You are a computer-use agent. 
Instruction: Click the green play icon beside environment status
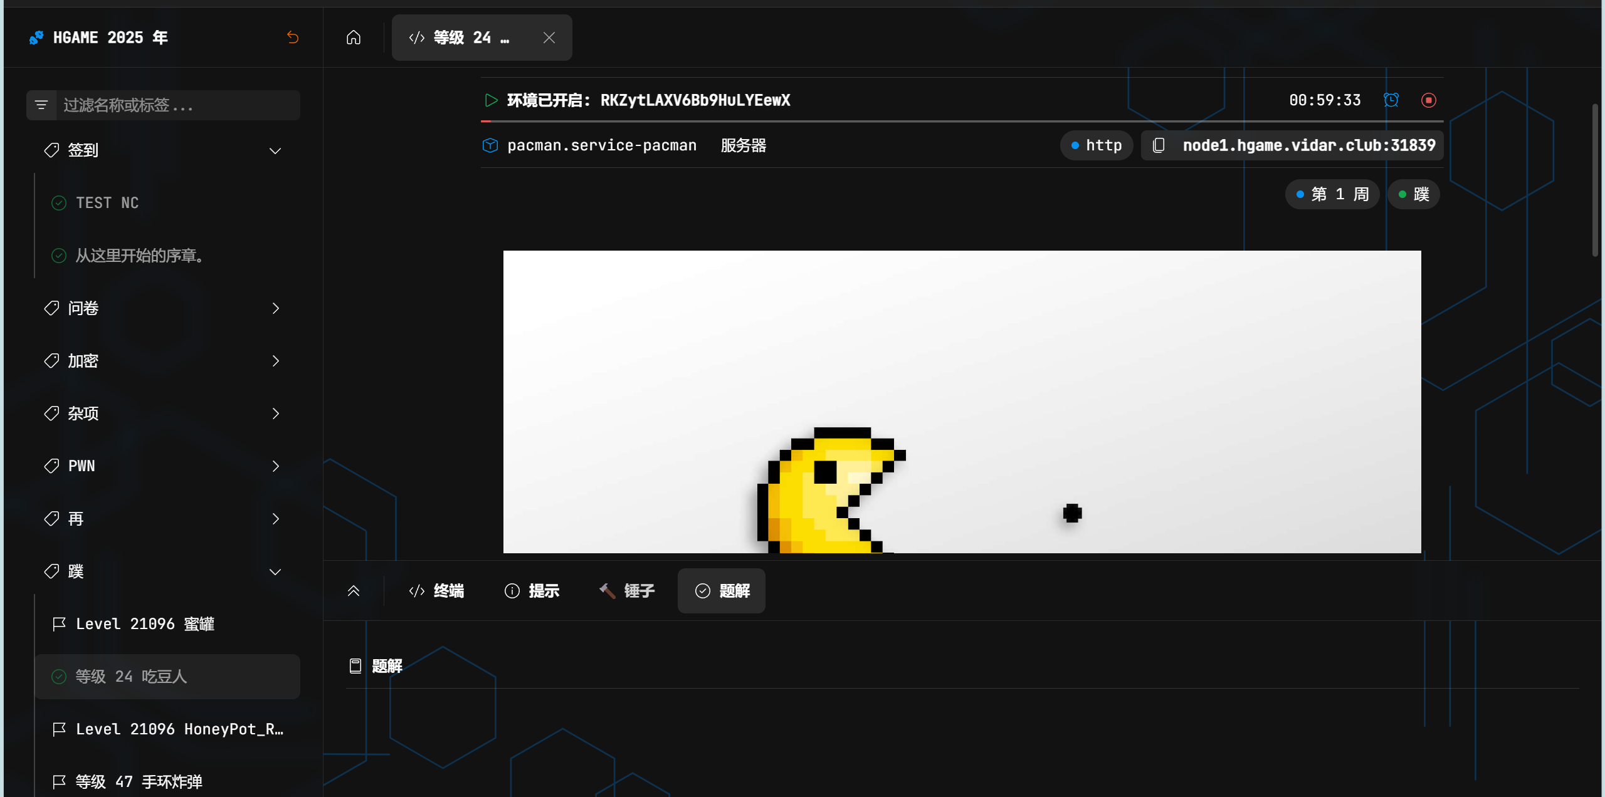pos(491,100)
